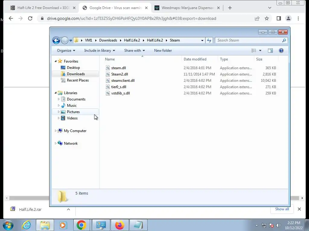The image size is (309, 231).
Task: Click the Explorer Back navigation arrow
Action: tap(56, 41)
